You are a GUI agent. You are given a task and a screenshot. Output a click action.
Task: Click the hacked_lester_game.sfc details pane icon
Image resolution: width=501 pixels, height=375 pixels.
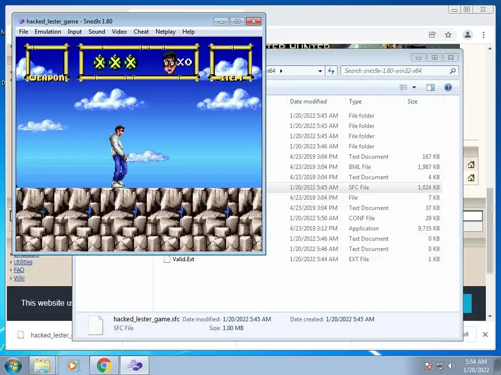[x=95, y=325]
